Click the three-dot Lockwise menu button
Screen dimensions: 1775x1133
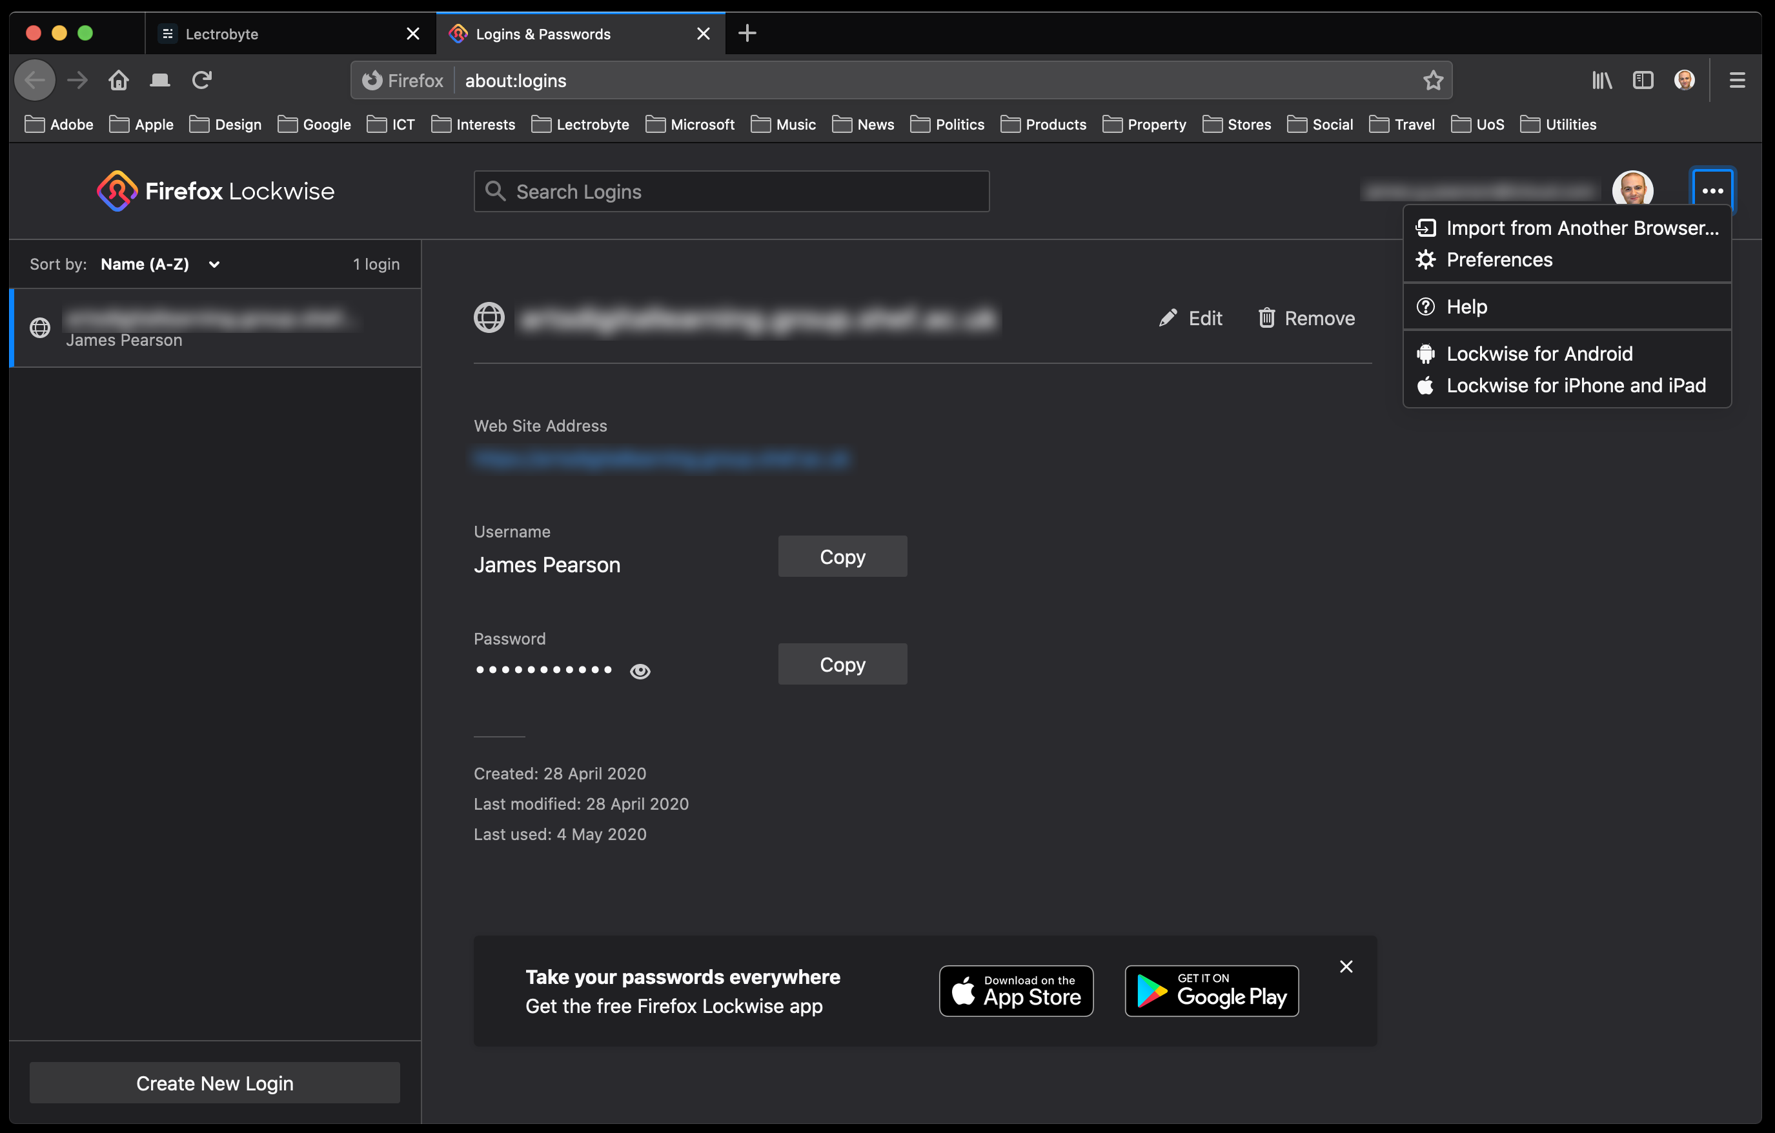(x=1712, y=191)
